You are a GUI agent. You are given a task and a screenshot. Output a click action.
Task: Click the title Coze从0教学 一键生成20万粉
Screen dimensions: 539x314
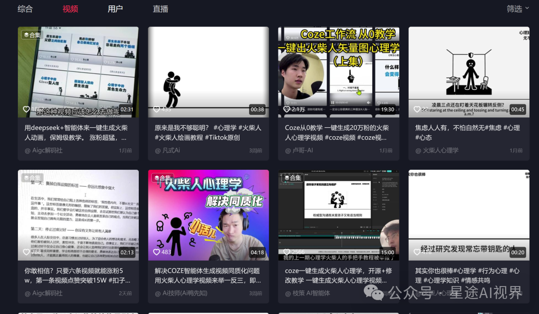pos(337,132)
